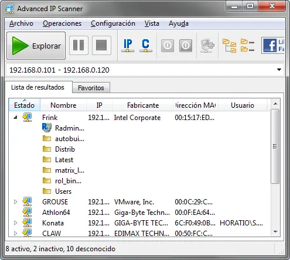Collapse the Frink tree node
The width and height of the screenshot is (290, 260).
[15, 117]
